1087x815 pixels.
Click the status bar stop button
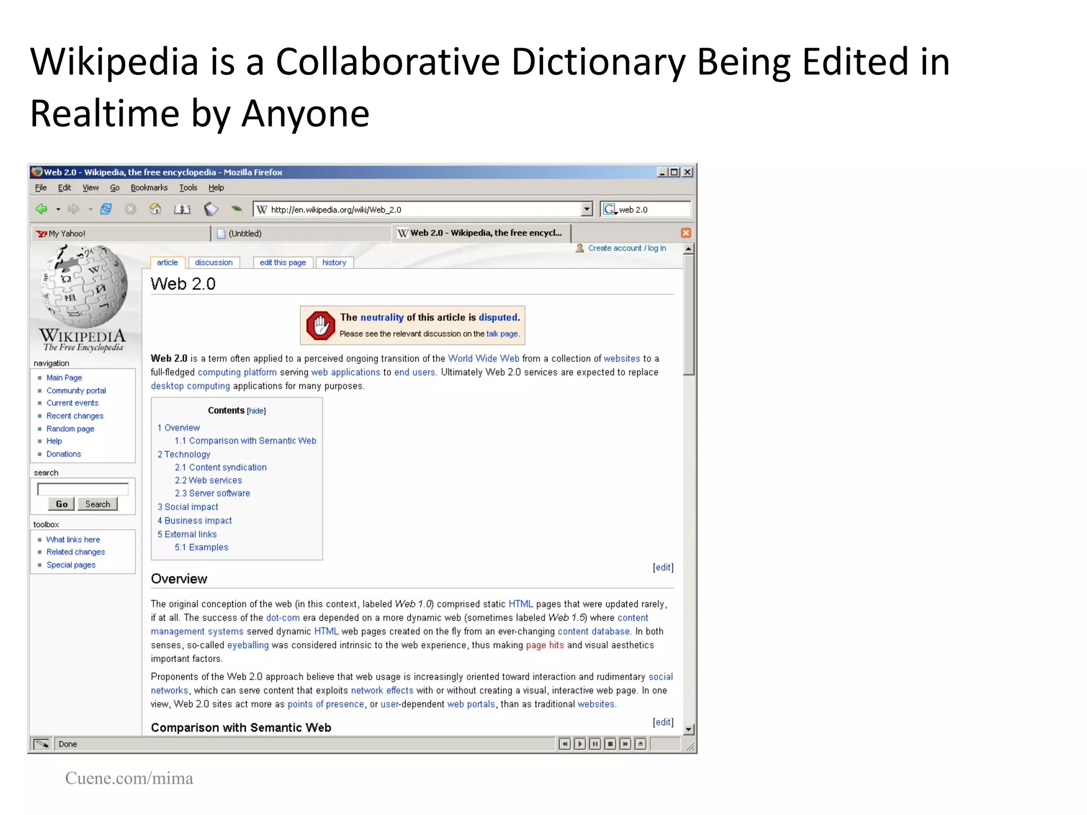tap(610, 744)
